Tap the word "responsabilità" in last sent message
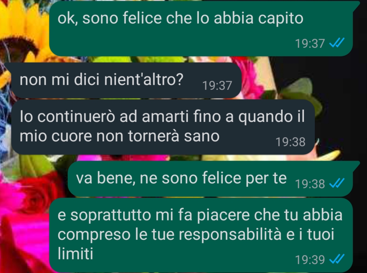The width and height of the screenshot is (367, 273). (x=230, y=234)
